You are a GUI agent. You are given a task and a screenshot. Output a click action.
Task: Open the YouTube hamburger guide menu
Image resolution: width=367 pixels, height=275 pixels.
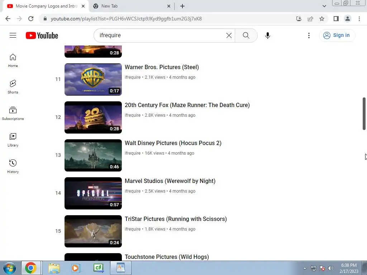tap(13, 35)
